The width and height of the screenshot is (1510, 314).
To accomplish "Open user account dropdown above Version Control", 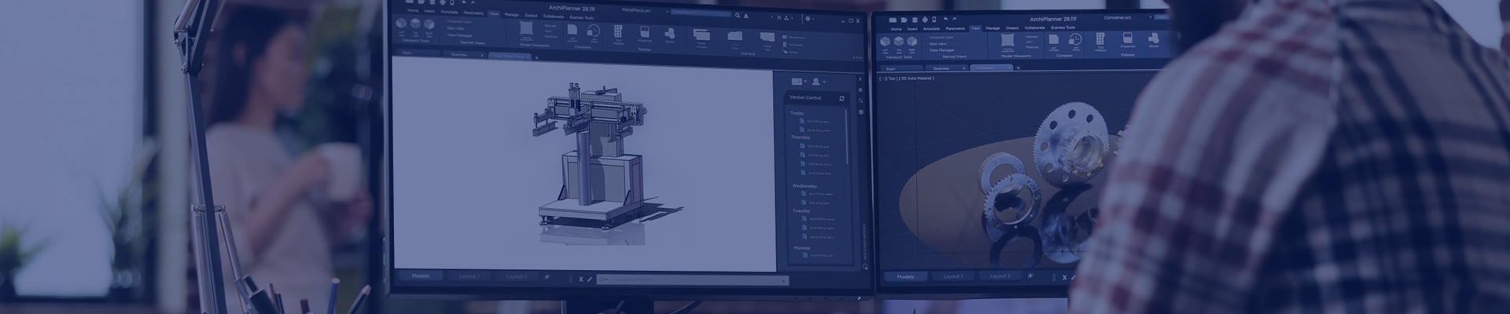I will [819, 81].
